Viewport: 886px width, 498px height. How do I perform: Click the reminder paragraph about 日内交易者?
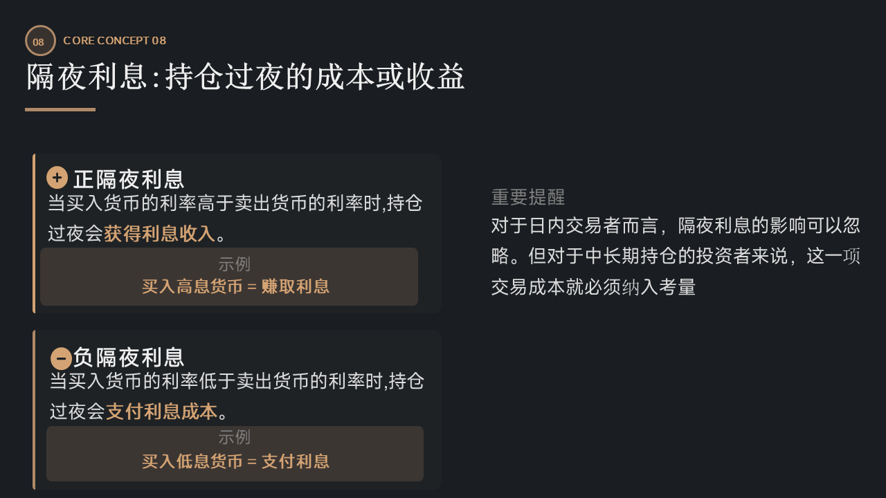pos(675,256)
